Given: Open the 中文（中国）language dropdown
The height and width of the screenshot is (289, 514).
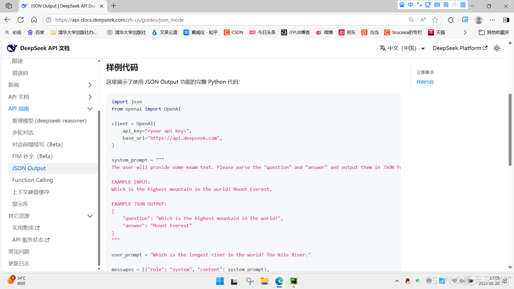Looking at the screenshot, I should pyautogui.click(x=402, y=48).
